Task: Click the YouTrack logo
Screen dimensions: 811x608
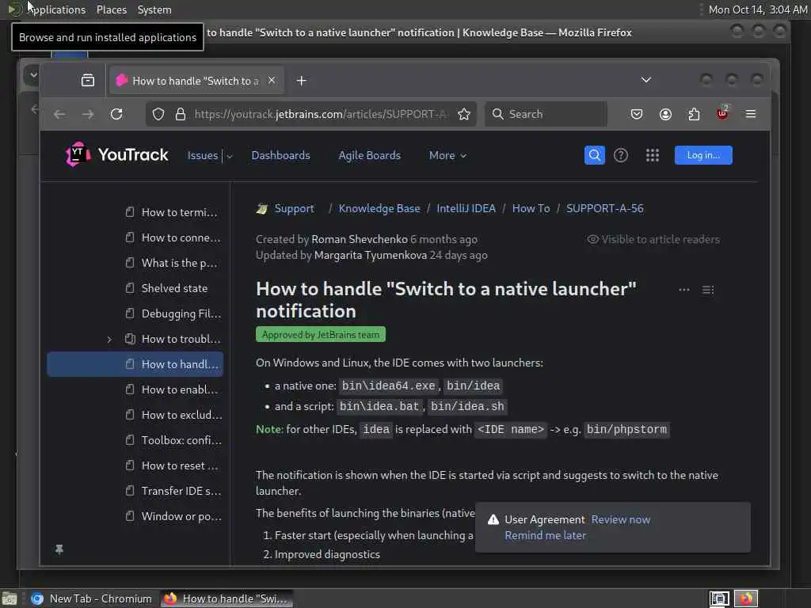Action: coord(117,154)
